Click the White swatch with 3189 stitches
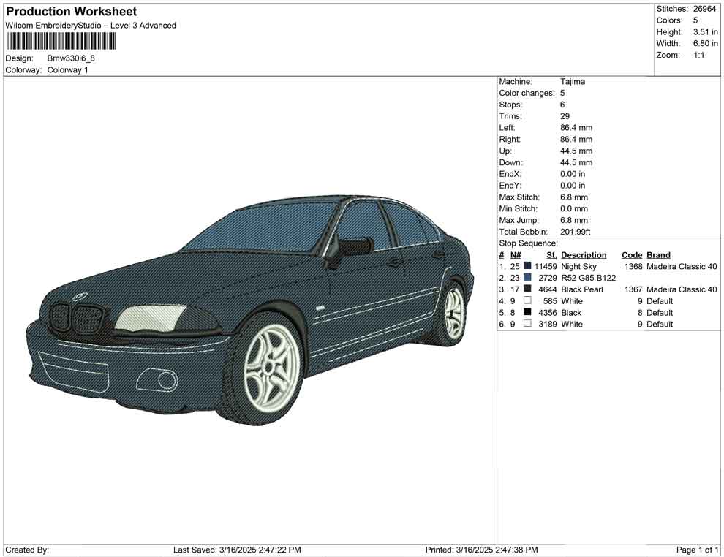 click(x=527, y=324)
